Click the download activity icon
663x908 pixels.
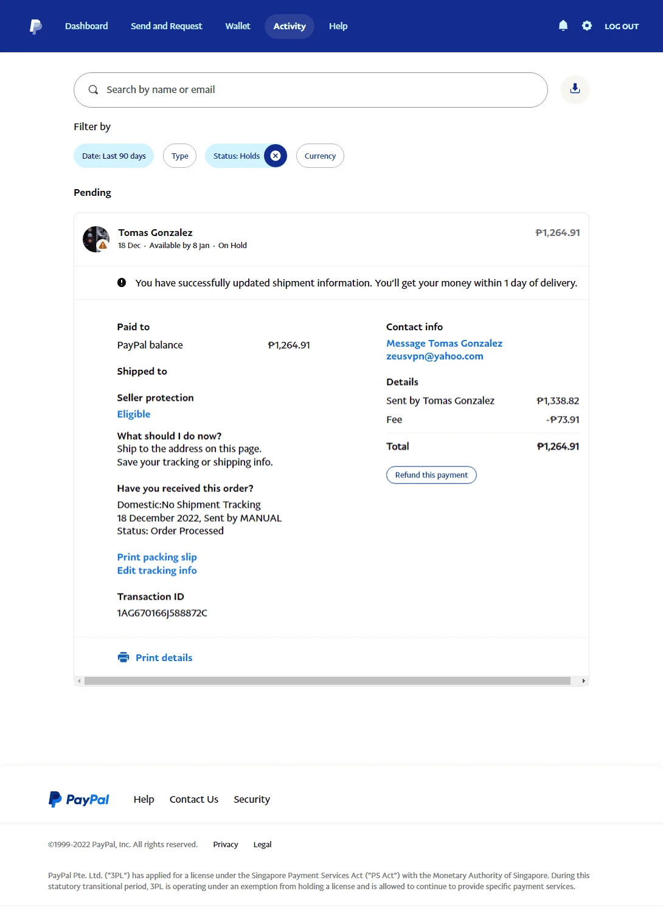(575, 89)
